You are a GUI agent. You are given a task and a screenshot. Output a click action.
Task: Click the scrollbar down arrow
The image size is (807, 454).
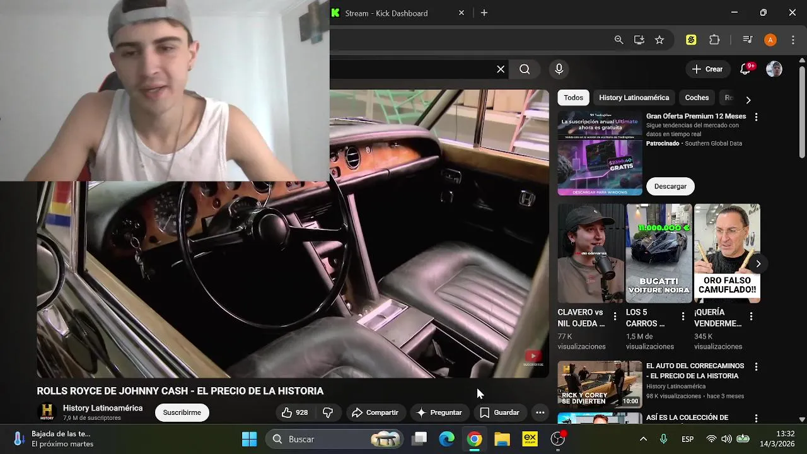[x=802, y=419]
